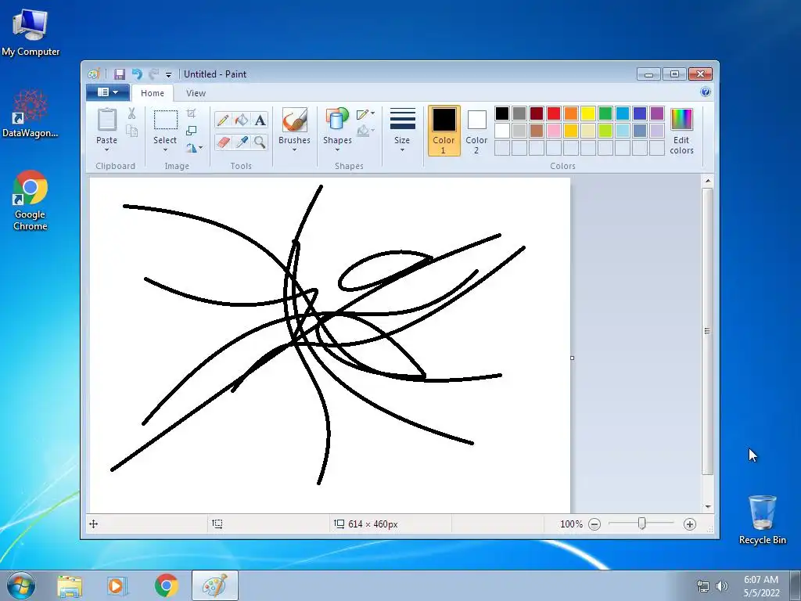Image resolution: width=801 pixels, height=601 pixels.
Task: Open the Size line thickness dropdown
Action: 402,131
